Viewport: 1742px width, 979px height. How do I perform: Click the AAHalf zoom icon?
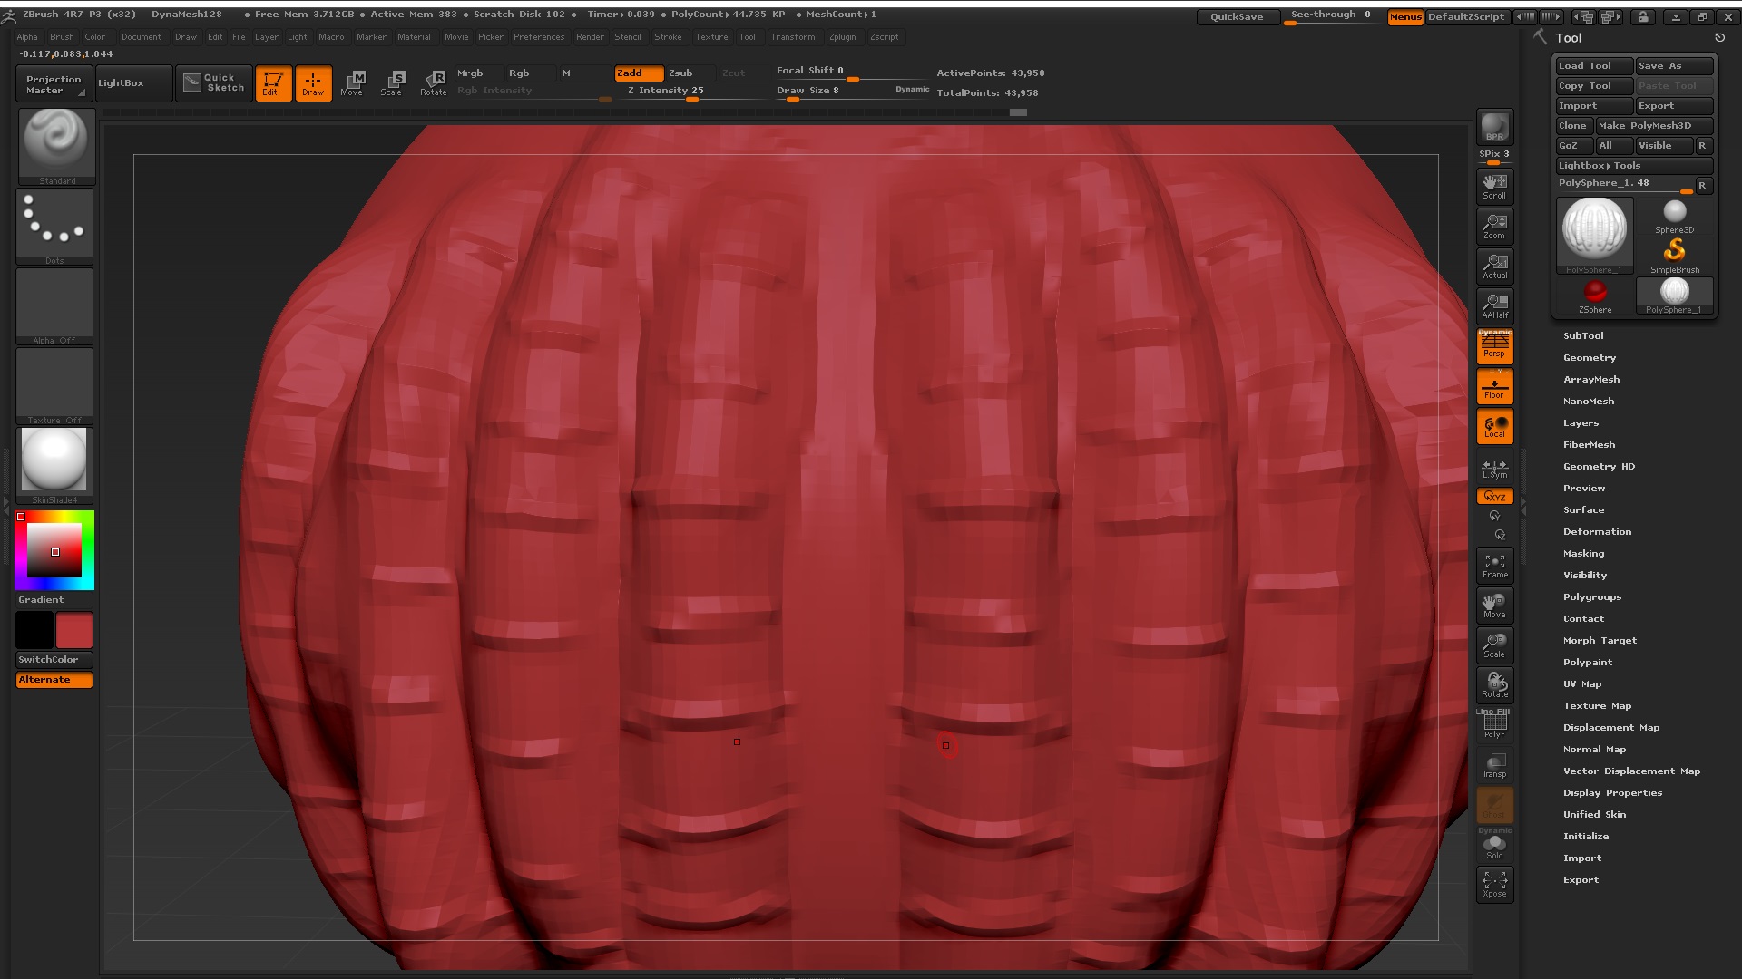(x=1494, y=306)
